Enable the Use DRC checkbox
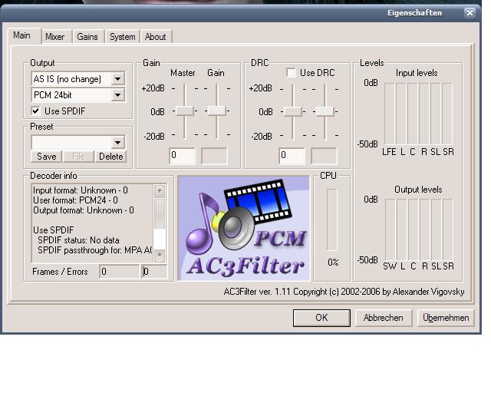The image size is (491, 393). tap(292, 73)
